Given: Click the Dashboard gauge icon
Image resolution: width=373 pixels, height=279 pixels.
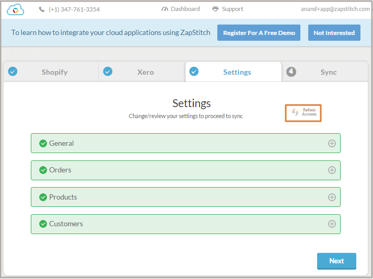Looking at the screenshot, I should point(165,9).
